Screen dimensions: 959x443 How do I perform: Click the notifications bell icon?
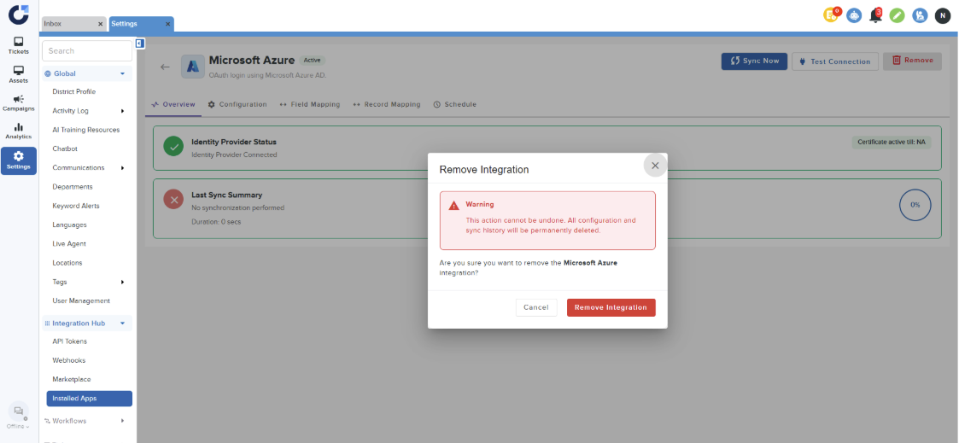pos(875,15)
